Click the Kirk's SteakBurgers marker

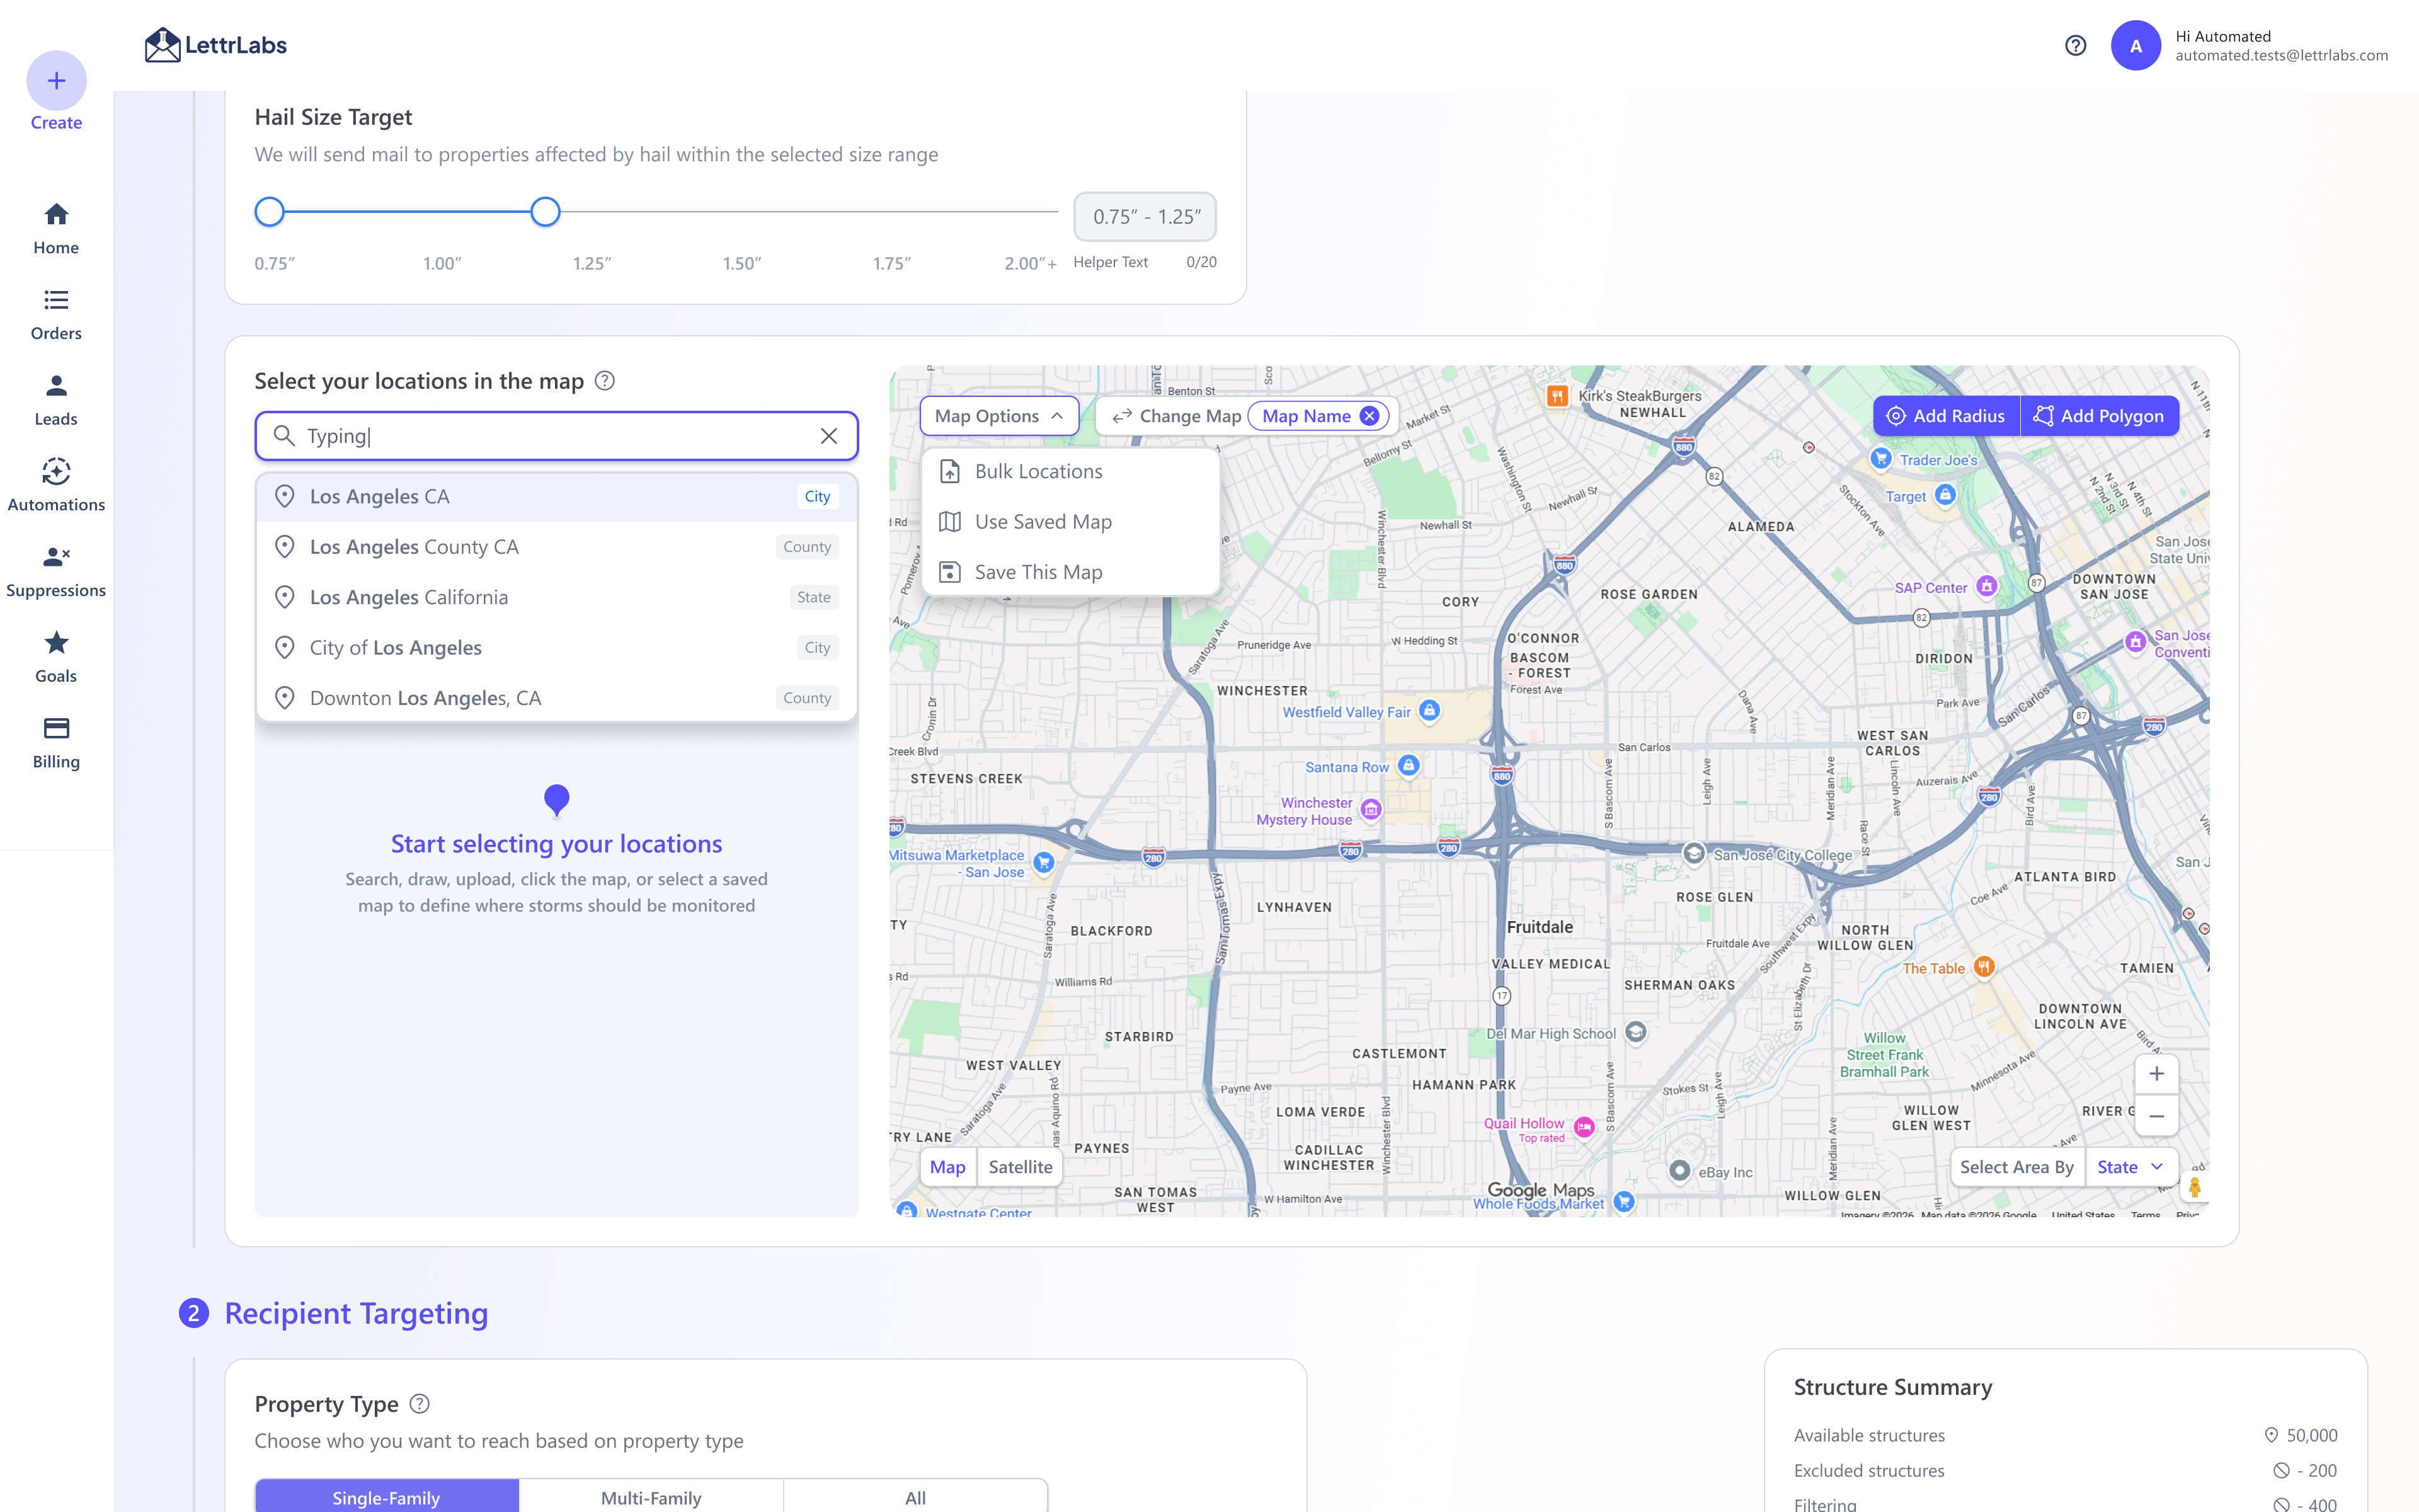click(1557, 396)
